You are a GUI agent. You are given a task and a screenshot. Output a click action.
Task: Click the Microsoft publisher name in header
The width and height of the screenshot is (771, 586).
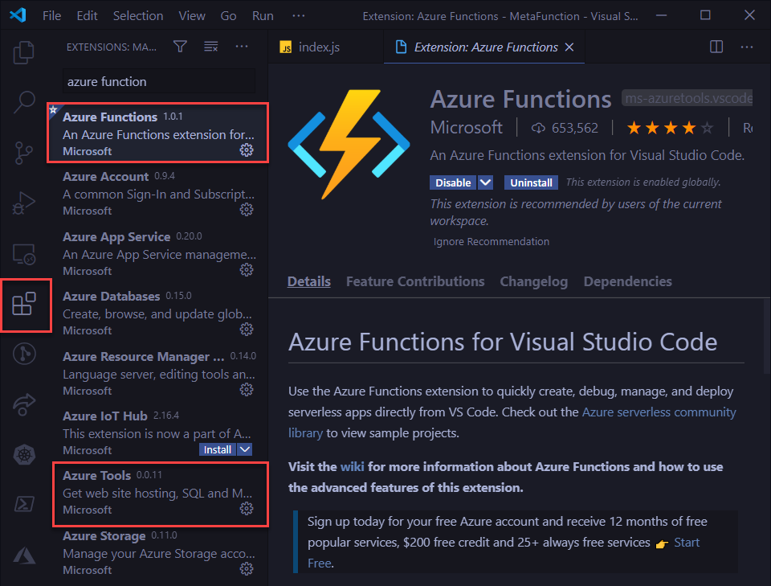pyautogui.click(x=466, y=128)
